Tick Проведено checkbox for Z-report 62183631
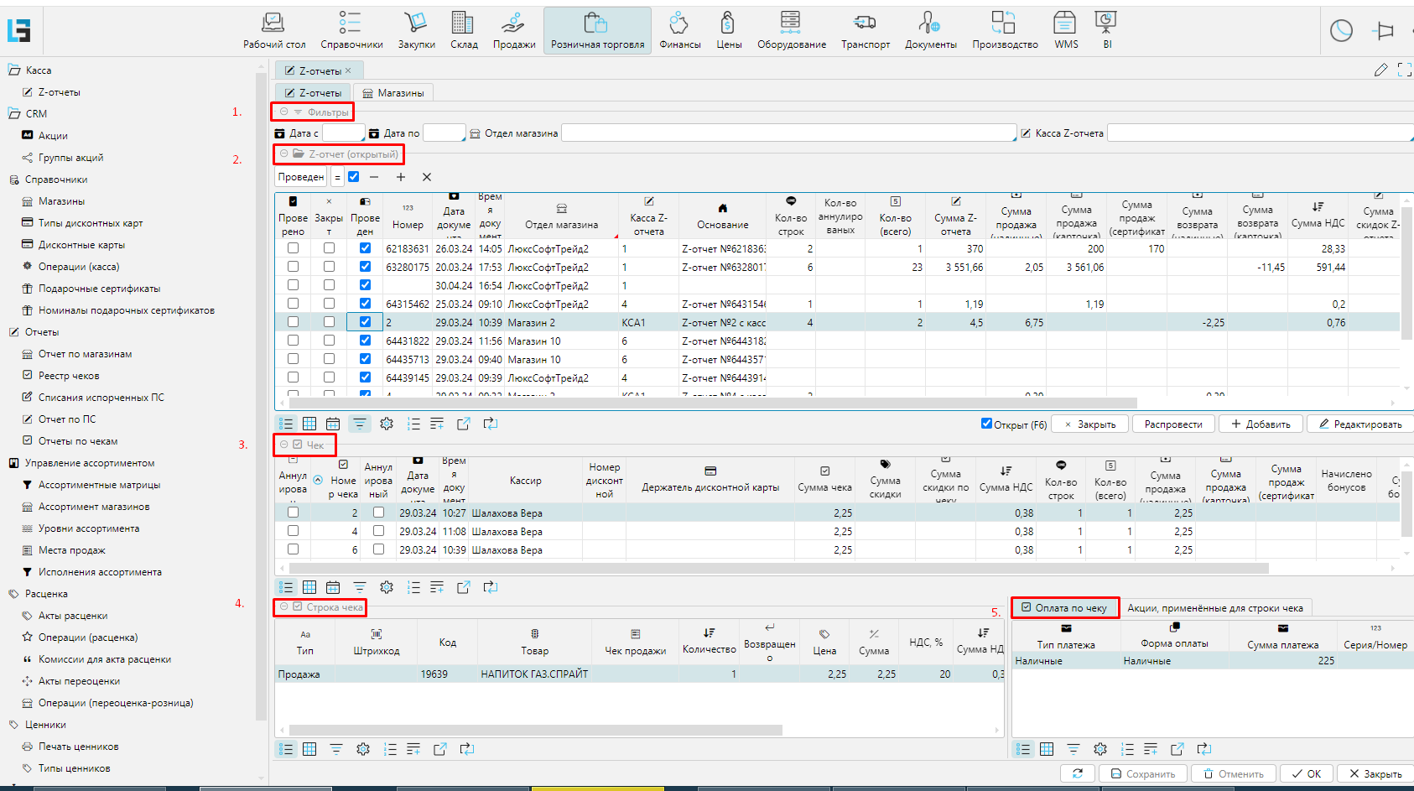 pos(293,248)
